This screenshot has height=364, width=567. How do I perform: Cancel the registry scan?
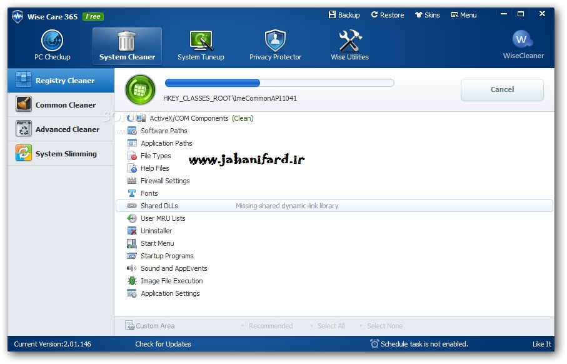coord(502,89)
